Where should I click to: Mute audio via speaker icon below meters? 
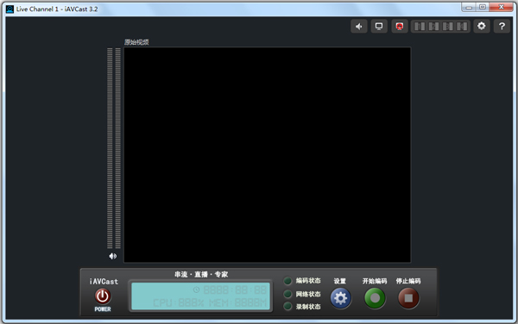pos(112,256)
